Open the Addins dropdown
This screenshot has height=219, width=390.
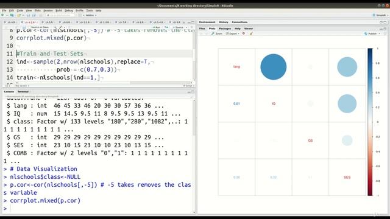click(x=91, y=15)
